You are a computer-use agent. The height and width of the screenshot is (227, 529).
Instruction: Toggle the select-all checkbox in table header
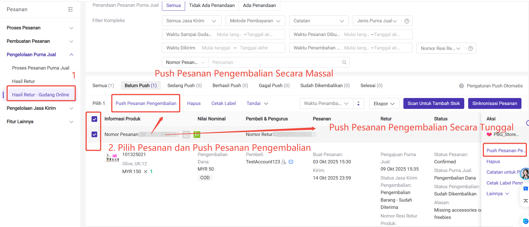(x=94, y=119)
